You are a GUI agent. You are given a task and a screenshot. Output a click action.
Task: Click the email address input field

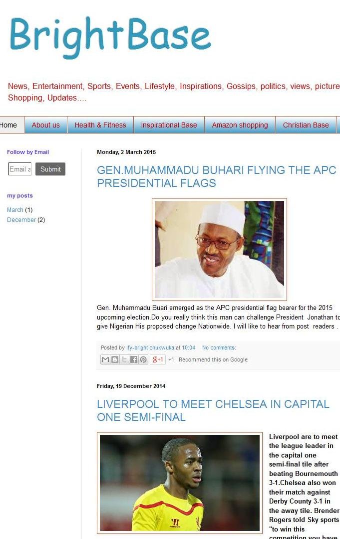(20, 169)
